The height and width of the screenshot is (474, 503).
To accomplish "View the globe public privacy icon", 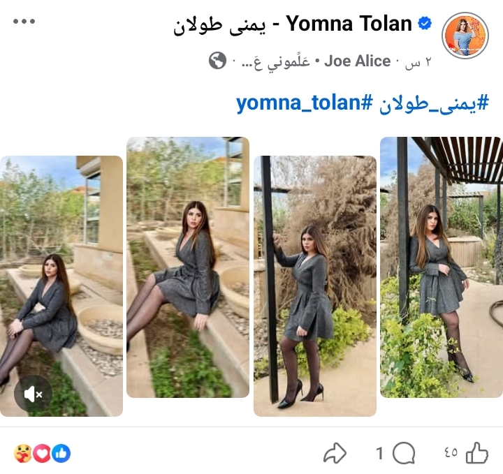I will pos(217,60).
